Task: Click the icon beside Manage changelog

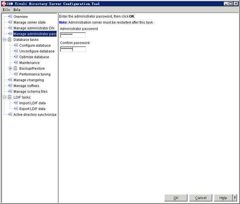Action: pyautogui.click(x=10, y=80)
